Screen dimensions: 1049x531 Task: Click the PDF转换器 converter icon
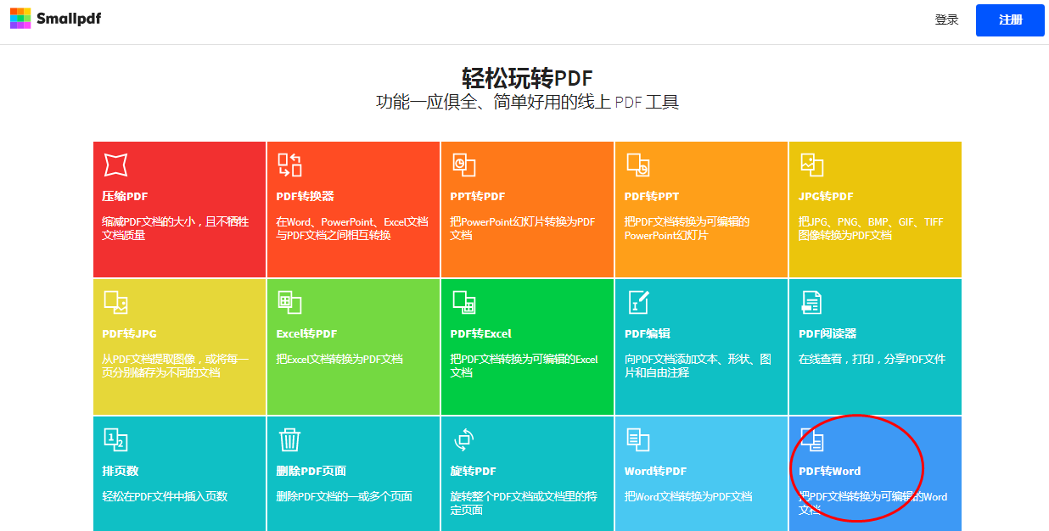289,165
